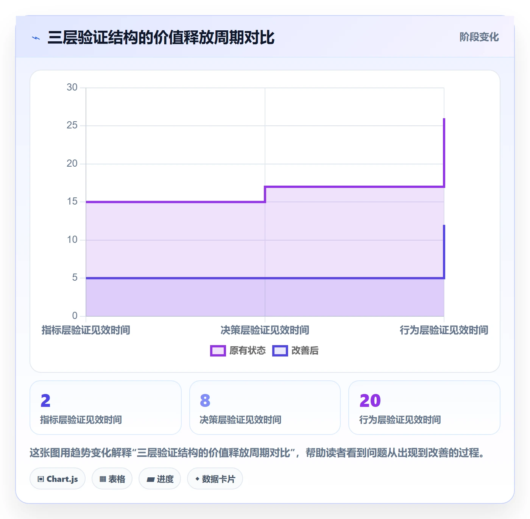
Task: Click the lightning icon beside the title
Action: [36, 38]
